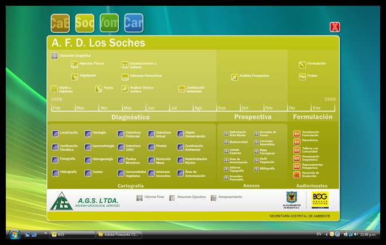Open the Biodiversidad annex
This screenshot has height=245, width=386.
226,142
